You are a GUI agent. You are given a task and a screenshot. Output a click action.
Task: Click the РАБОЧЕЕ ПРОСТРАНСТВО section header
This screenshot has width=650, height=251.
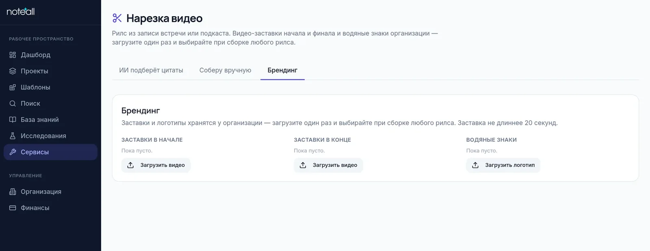coord(41,39)
